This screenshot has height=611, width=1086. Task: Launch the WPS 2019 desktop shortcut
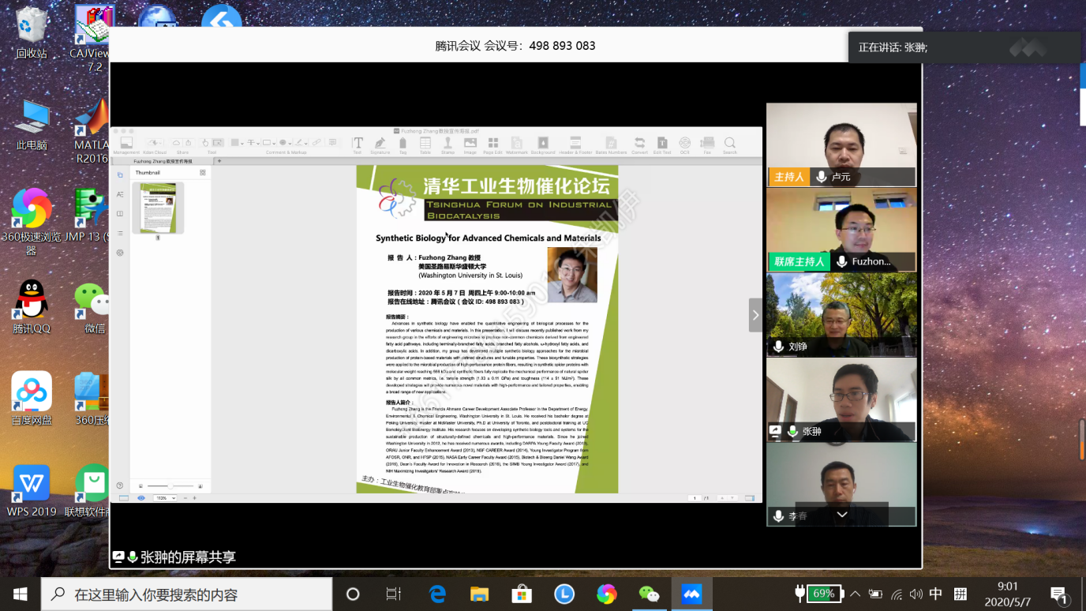(x=32, y=489)
